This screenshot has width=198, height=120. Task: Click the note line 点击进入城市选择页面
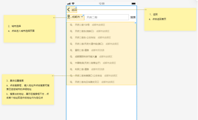click(23, 31)
